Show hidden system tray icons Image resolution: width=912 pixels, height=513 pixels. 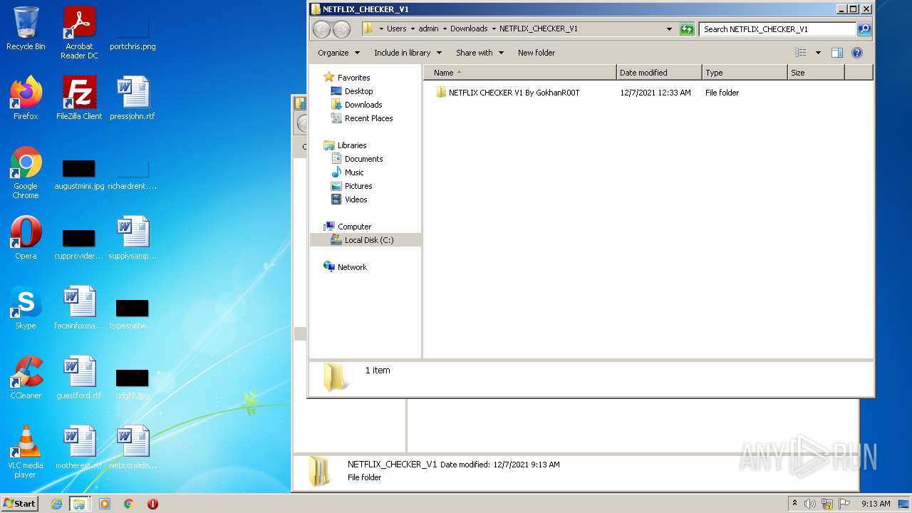(x=794, y=504)
